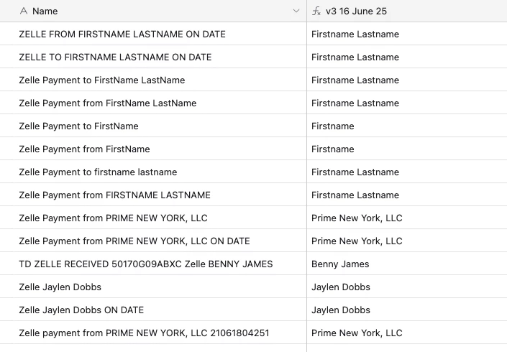
Task: Click the Zelle Jaylen Dobbs ON DATE cell
Action: (160, 310)
